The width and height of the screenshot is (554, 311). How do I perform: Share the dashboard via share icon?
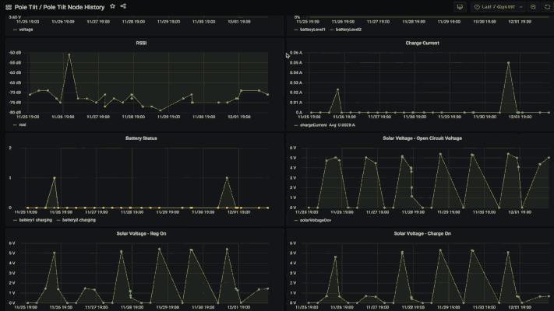coord(123,6)
